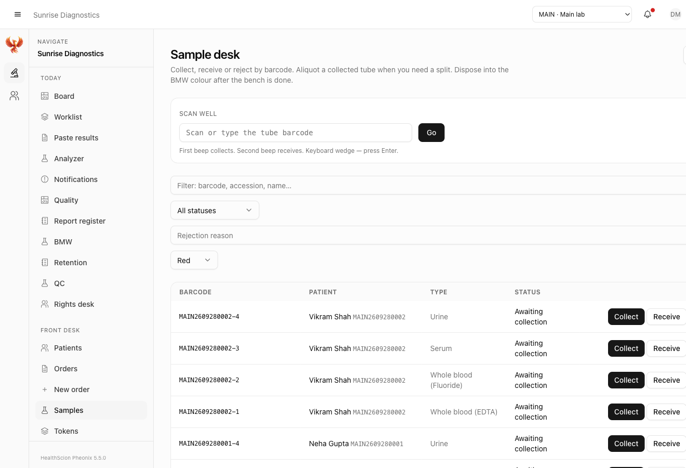This screenshot has width=686, height=468.
Task: Open Orders in the sidebar
Action: pyautogui.click(x=91, y=369)
